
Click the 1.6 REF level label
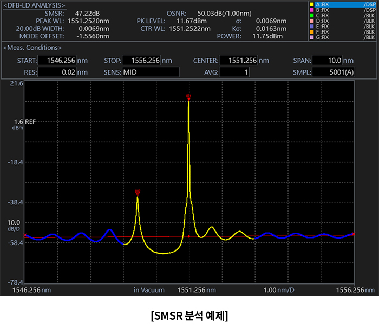coord(24,122)
